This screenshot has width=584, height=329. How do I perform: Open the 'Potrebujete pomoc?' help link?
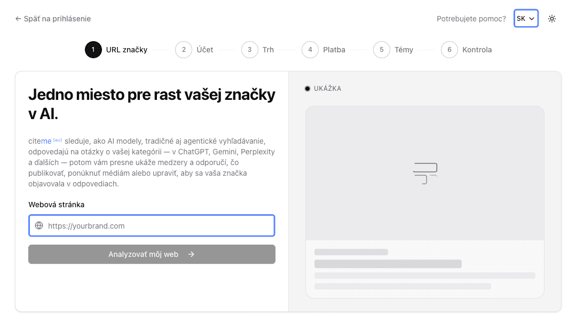[471, 19]
